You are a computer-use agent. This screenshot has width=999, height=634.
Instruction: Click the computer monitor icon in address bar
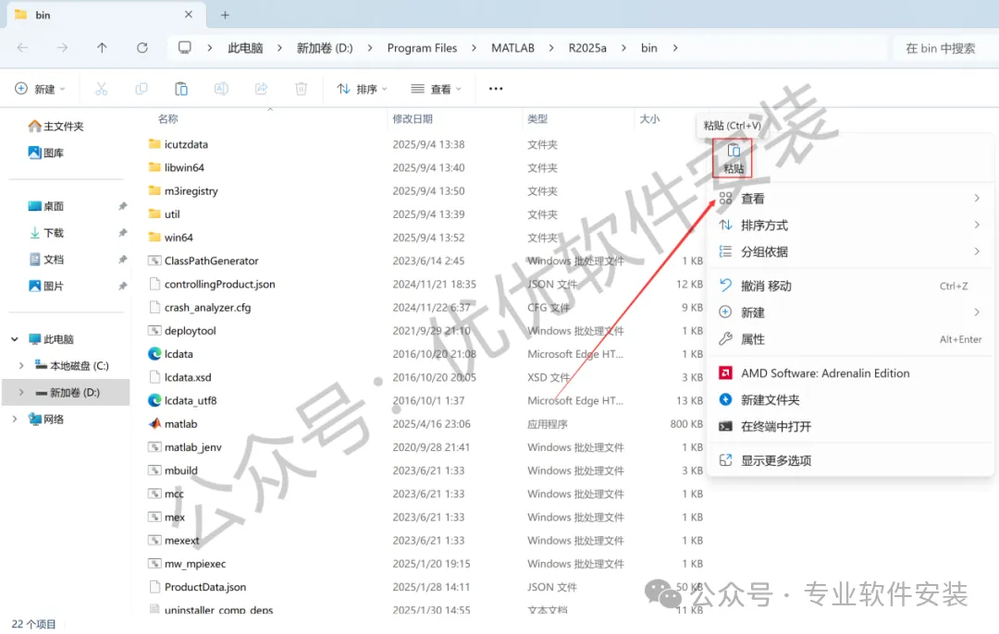coord(185,48)
